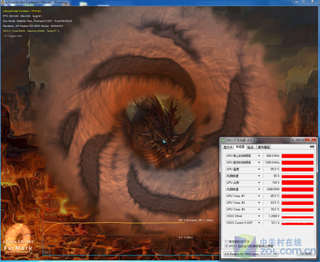Click the 1200.0 MHz memory clock value
The image size is (320, 262).
(x=271, y=163)
